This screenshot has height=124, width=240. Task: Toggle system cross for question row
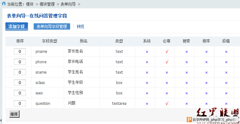click(x=147, y=104)
